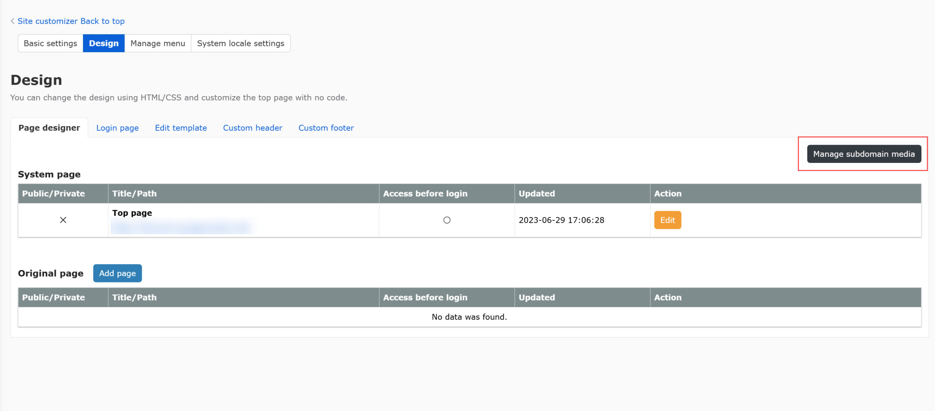Click the blue Add page button
This screenshot has width=935, height=411.
click(117, 273)
